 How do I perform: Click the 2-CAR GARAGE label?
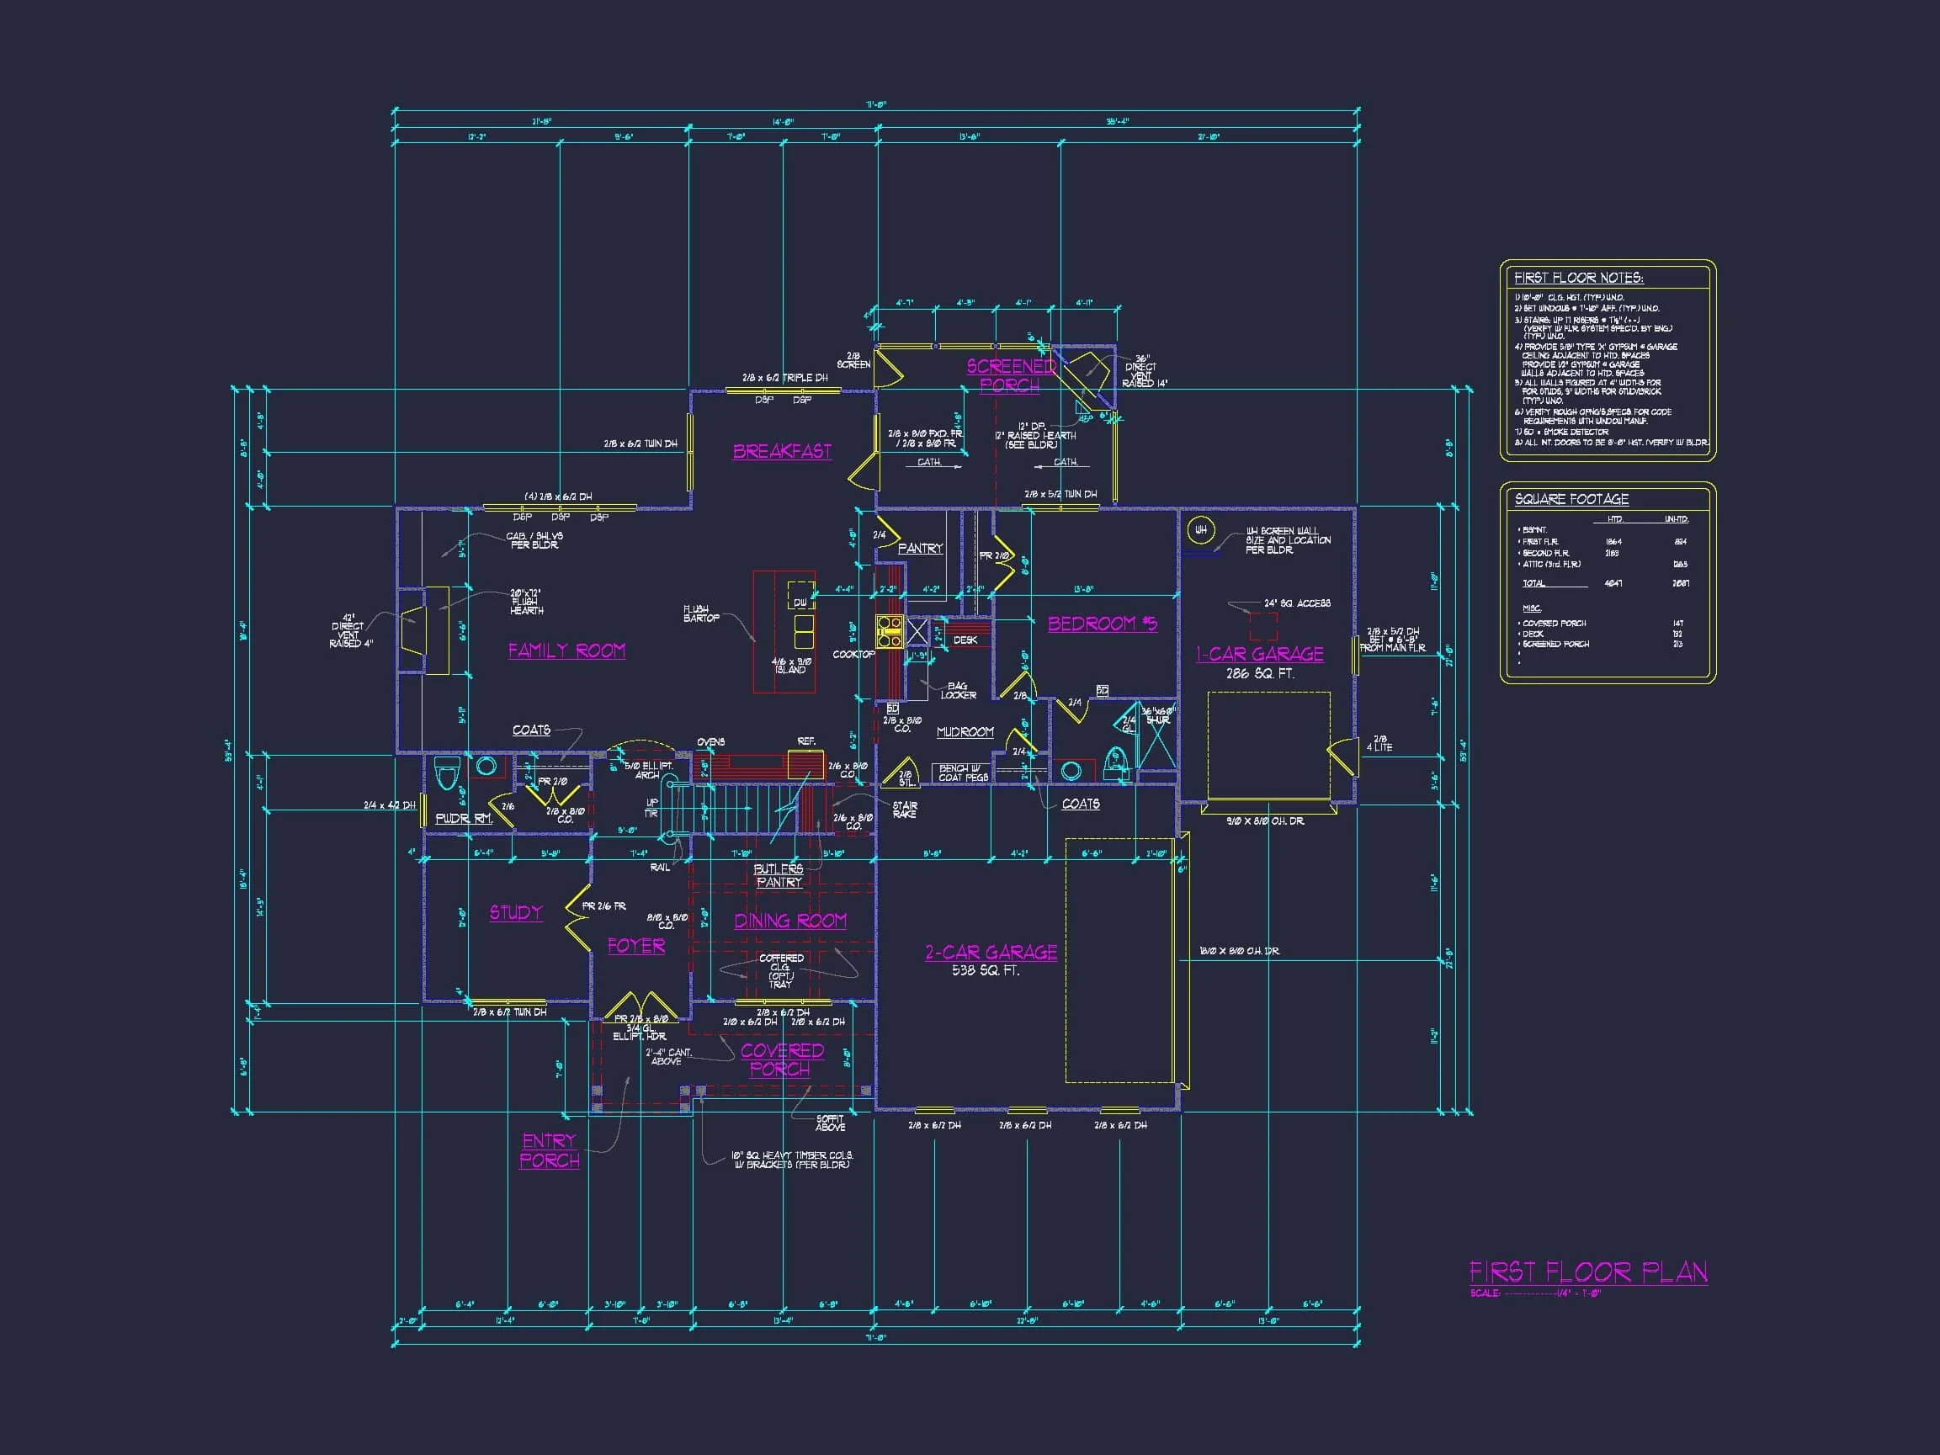(x=990, y=953)
